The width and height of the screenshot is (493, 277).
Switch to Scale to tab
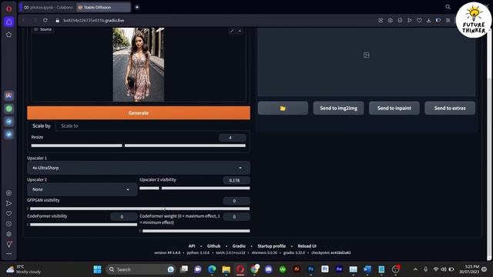69,125
